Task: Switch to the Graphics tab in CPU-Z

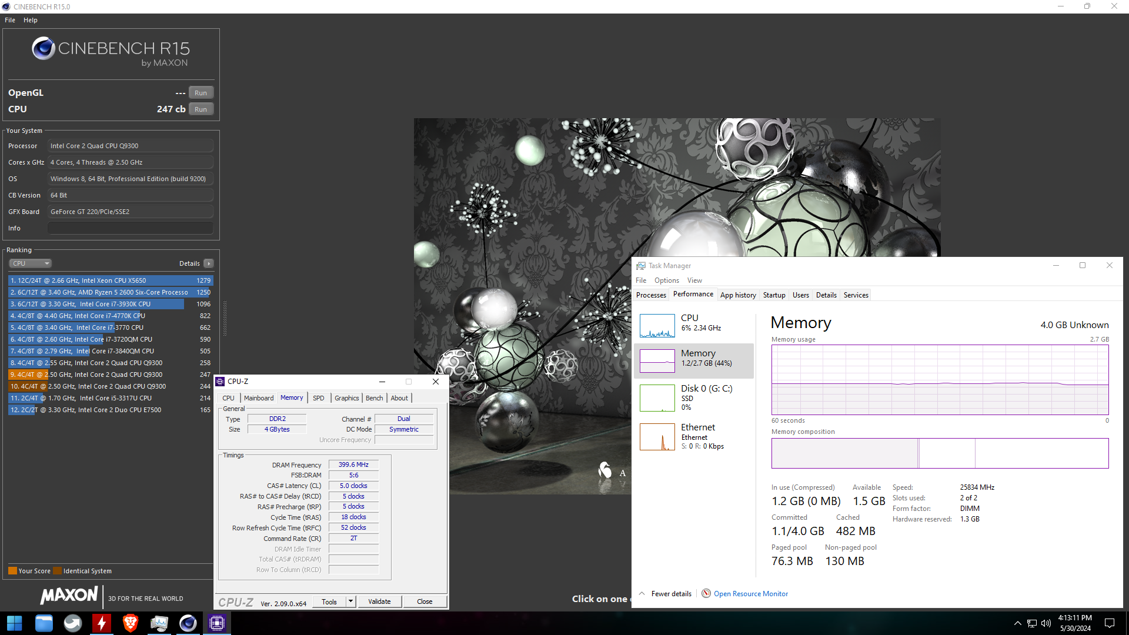Action: 347,398
